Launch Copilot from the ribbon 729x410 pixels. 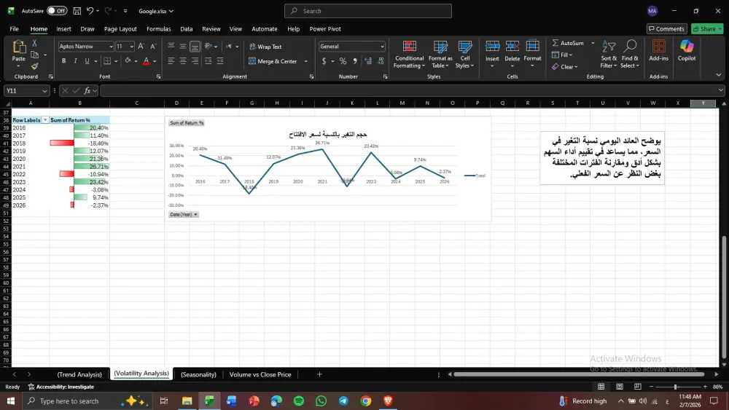coord(687,50)
